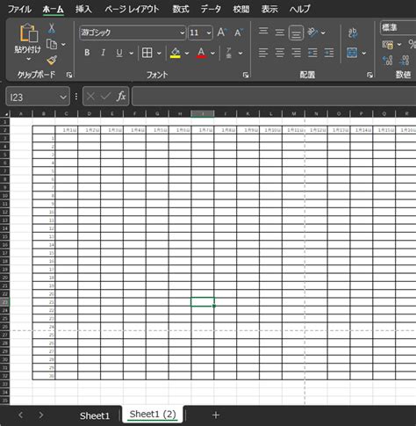This screenshot has width=416, height=426.
Task: Increase font size with large A icon
Action: coord(222,32)
